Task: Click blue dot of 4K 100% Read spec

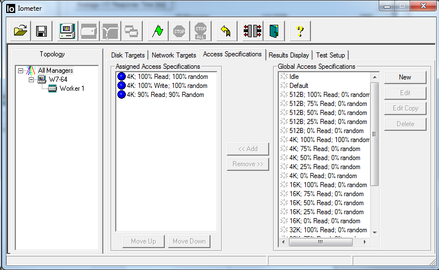Action: [121, 77]
